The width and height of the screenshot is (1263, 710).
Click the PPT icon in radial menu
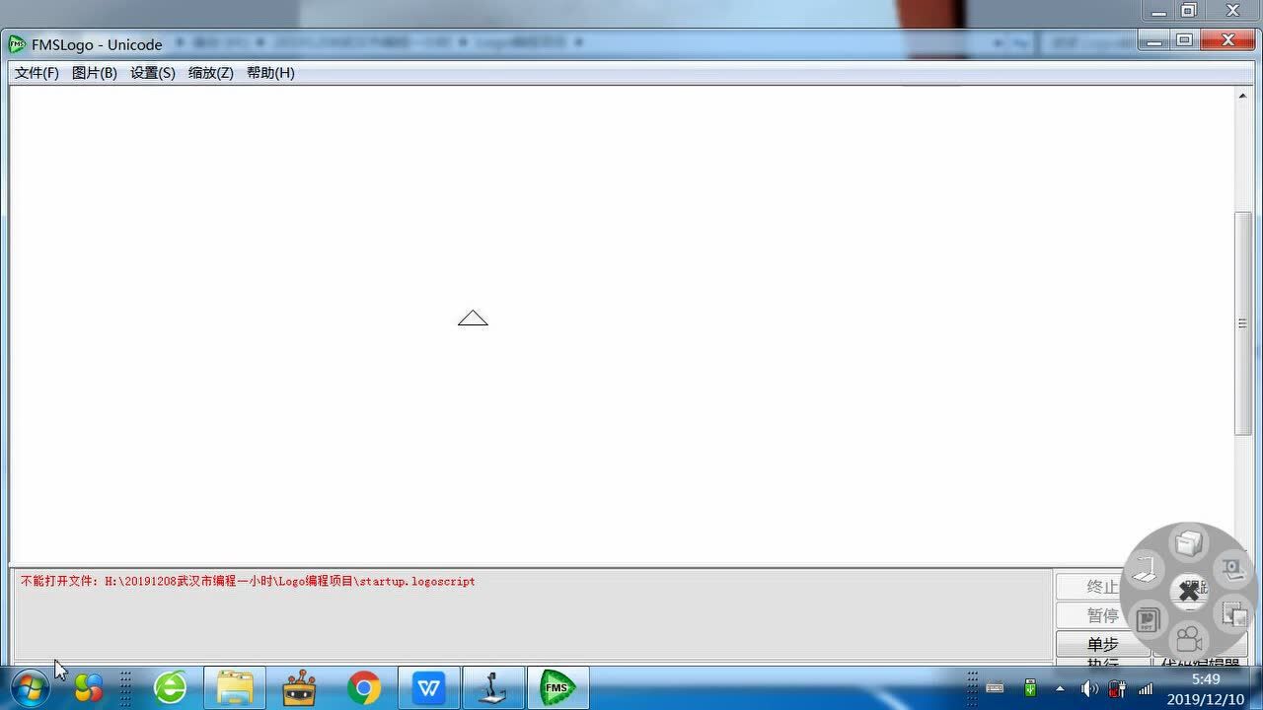coord(1147,620)
